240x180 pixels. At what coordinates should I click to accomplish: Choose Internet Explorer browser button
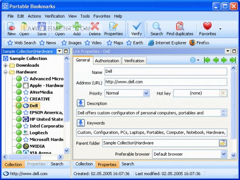click(x=167, y=43)
